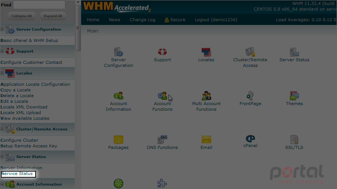Image resolution: width=337 pixels, height=189 pixels.
Task: Open Delete a Locale link
Action: (17, 96)
